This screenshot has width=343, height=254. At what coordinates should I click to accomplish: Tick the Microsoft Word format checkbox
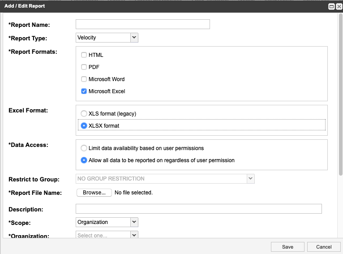point(84,79)
